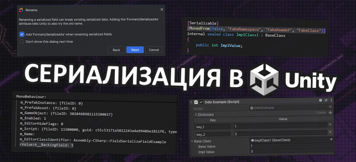Uncheck Add 'FormerlySerializedAs' when renaming checkbox

pyautogui.click(x=22, y=34)
